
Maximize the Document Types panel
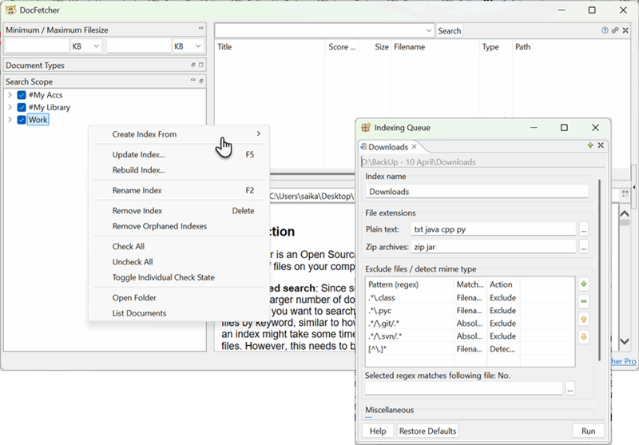(x=201, y=65)
